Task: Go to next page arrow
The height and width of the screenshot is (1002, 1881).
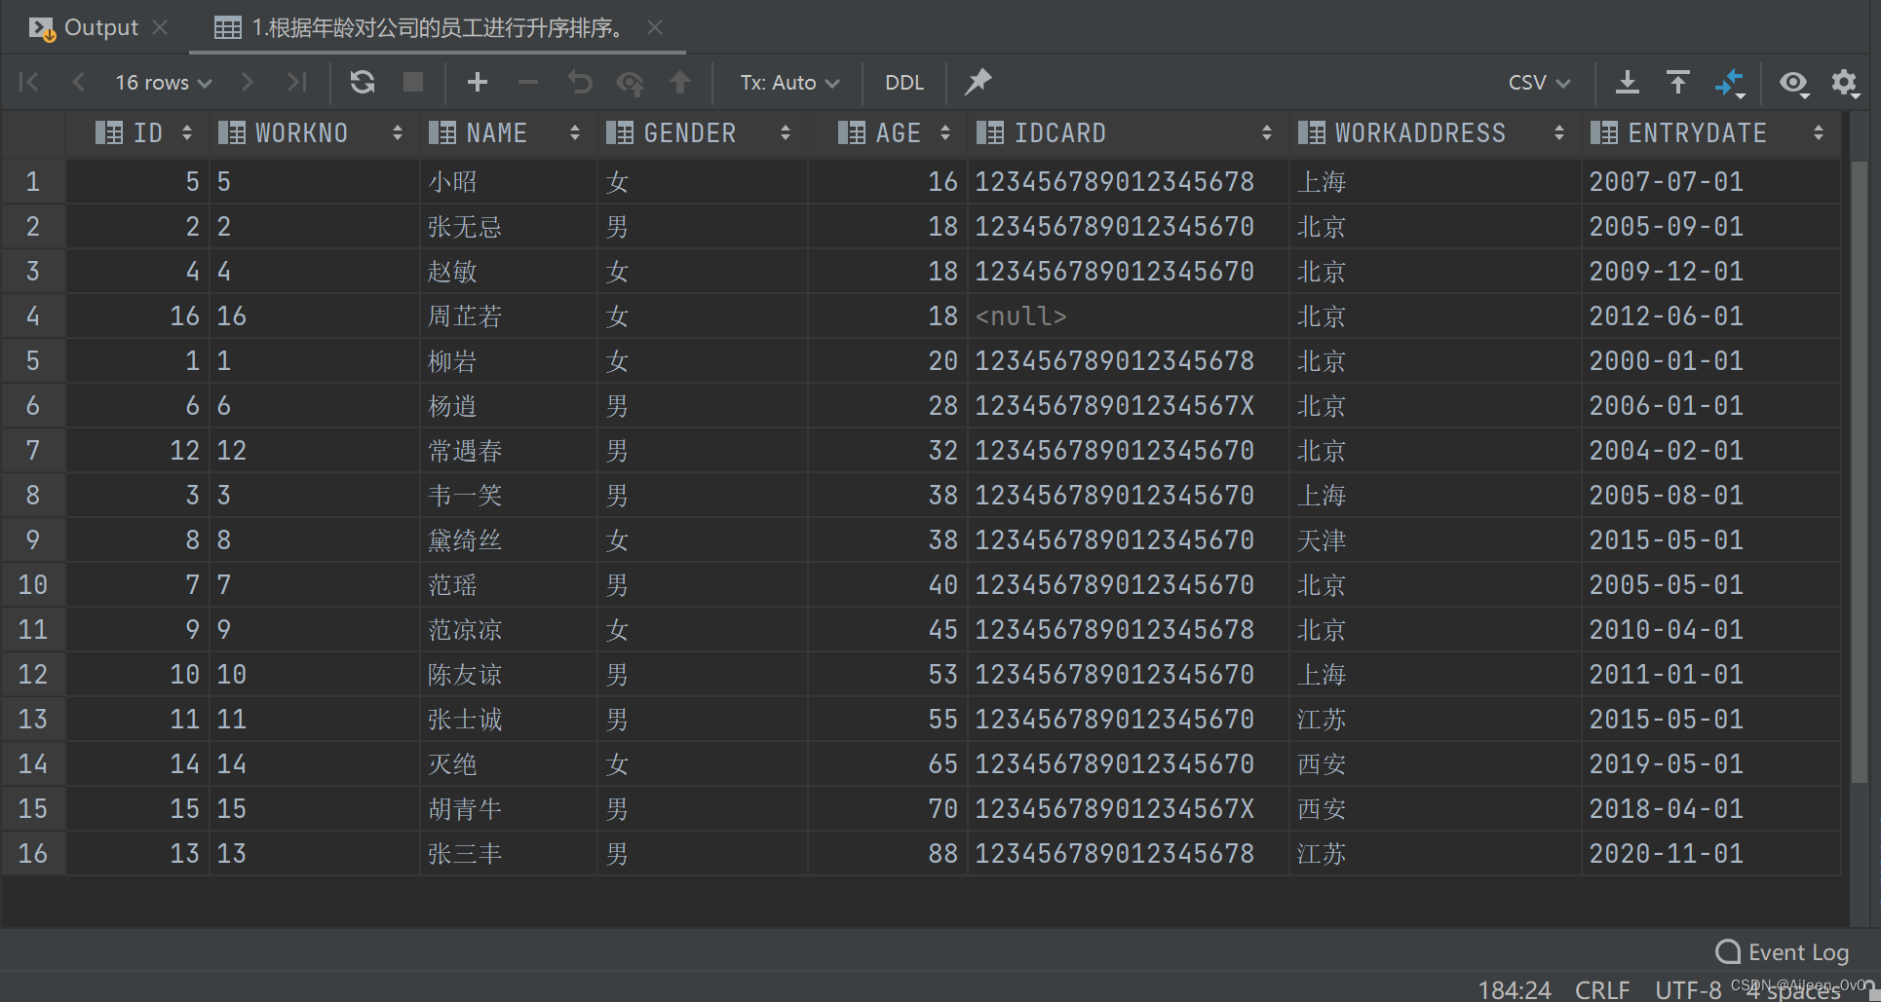Action: coord(248,83)
